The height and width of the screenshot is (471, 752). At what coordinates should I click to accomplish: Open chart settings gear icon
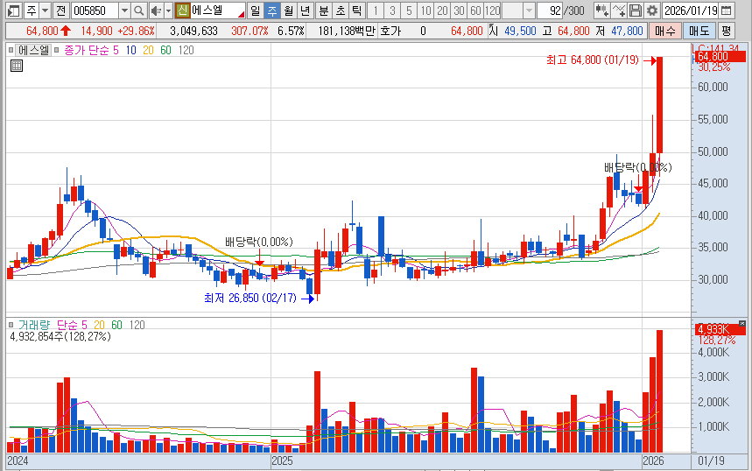point(652,11)
